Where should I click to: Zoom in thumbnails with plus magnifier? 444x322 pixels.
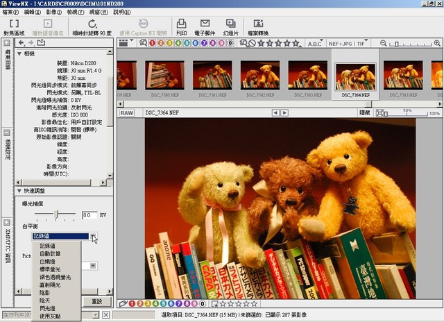click(437, 43)
